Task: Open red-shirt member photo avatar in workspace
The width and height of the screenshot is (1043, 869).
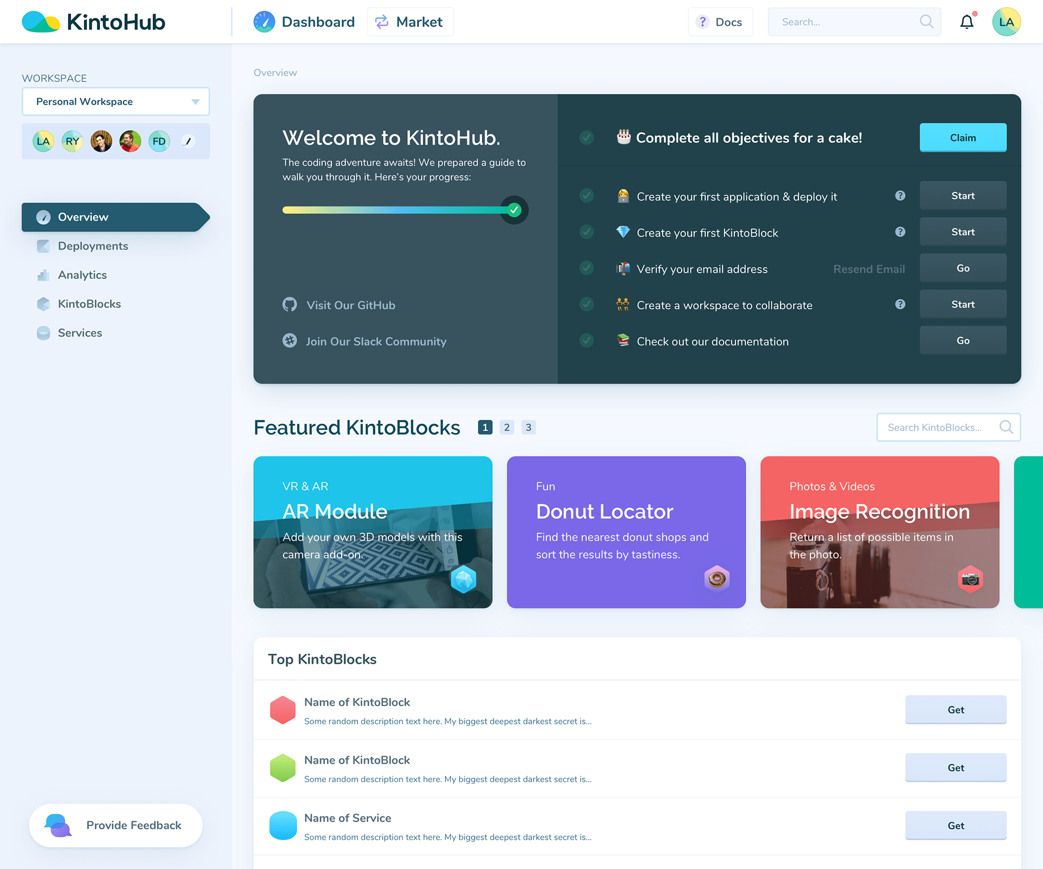Action: click(x=130, y=141)
